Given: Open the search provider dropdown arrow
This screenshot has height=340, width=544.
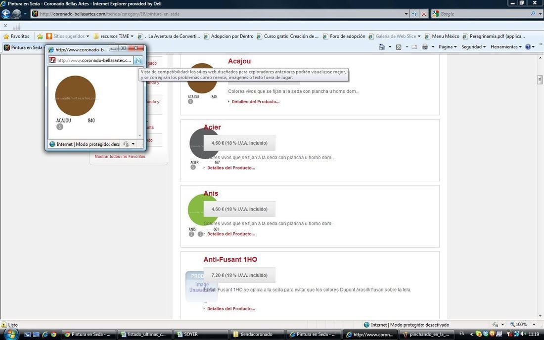Looking at the screenshot, I should pos(540,14).
